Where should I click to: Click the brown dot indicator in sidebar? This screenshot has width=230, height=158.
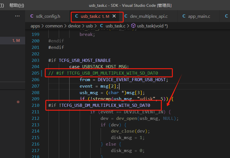(18, 102)
